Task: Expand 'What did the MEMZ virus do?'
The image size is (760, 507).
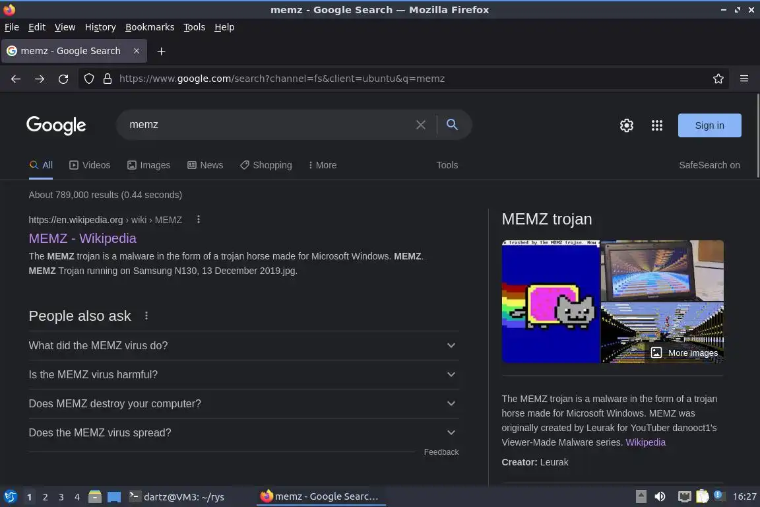Action: pyautogui.click(x=244, y=345)
